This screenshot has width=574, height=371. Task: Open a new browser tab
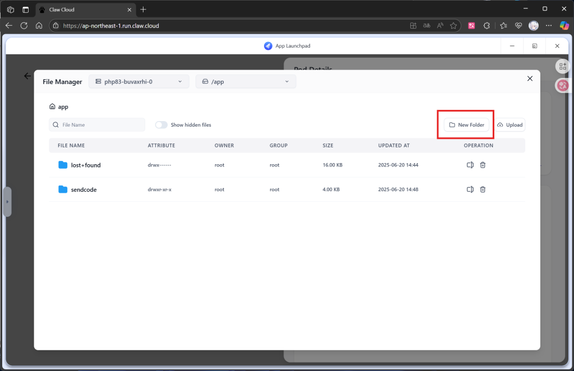coord(143,10)
